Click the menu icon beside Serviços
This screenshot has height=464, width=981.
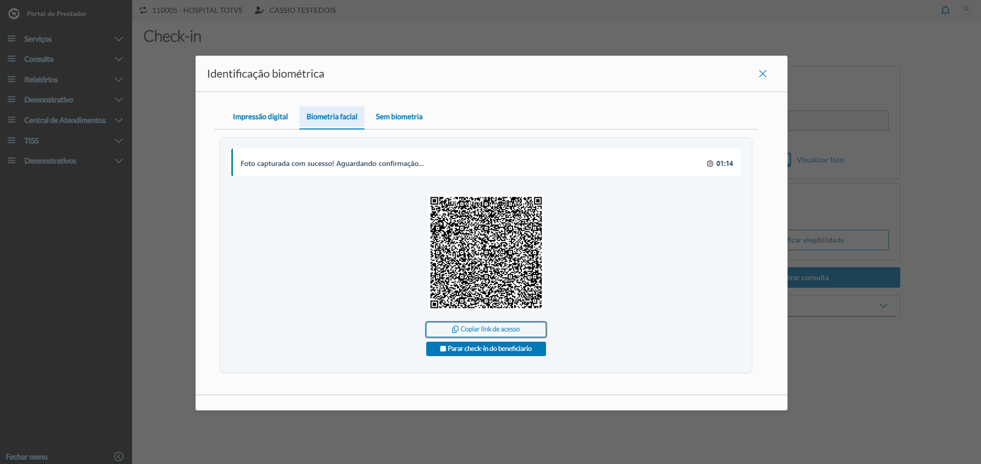[11, 39]
